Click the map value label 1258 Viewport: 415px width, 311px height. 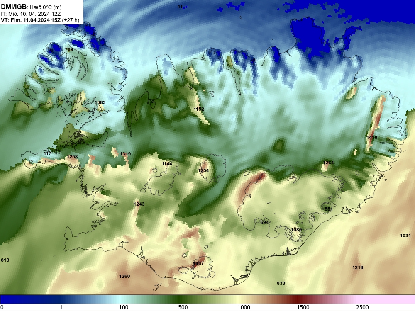pos(72,157)
